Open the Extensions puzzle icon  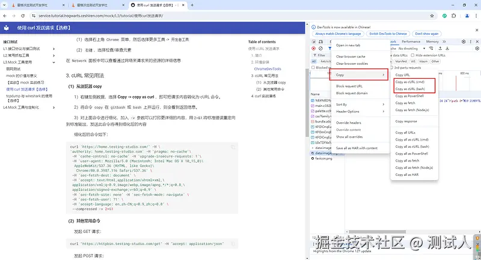(454, 16)
